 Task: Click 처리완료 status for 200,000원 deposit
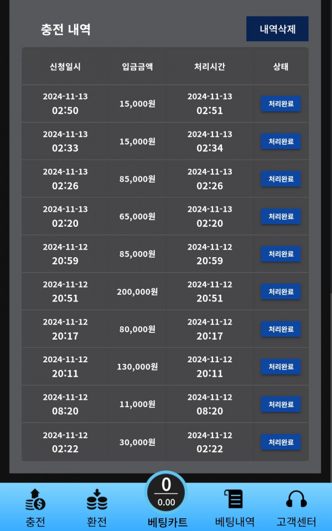[281, 291]
